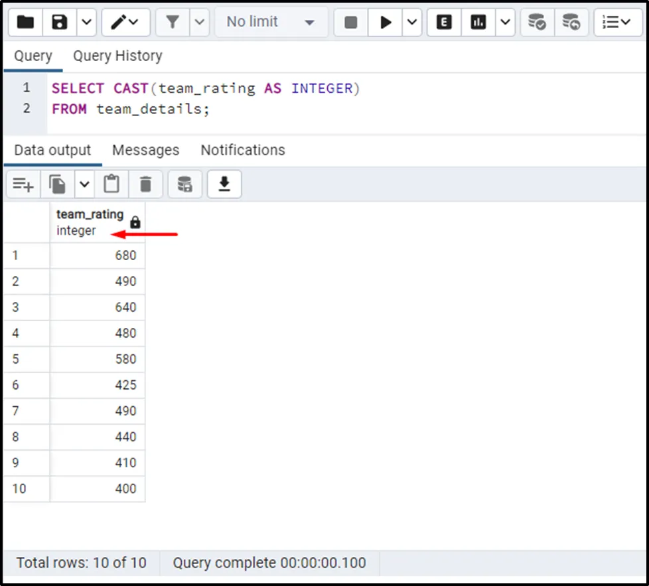
Task: Expand the execute options dropdown arrow
Action: 412,22
